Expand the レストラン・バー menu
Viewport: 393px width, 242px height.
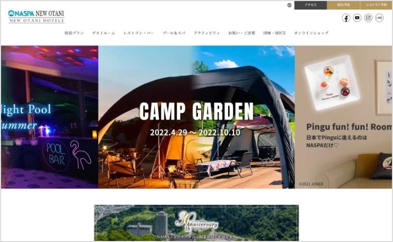point(139,33)
